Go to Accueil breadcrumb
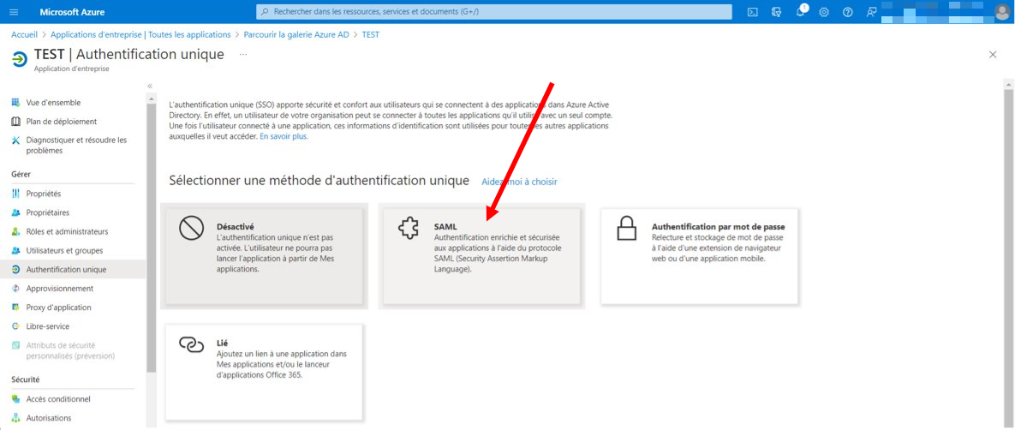1015x430 pixels. (x=25, y=34)
